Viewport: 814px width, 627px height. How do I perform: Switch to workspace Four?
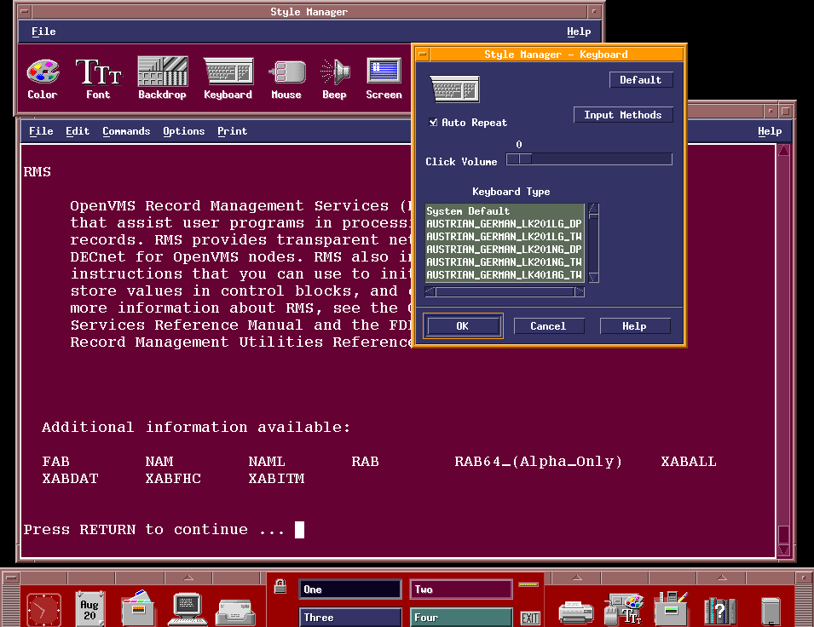pyautogui.click(x=461, y=617)
